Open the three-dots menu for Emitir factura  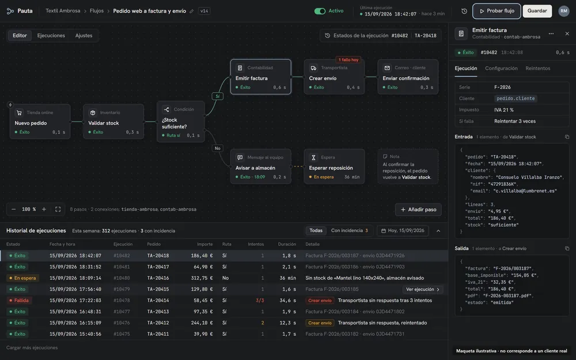(x=551, y=33)
